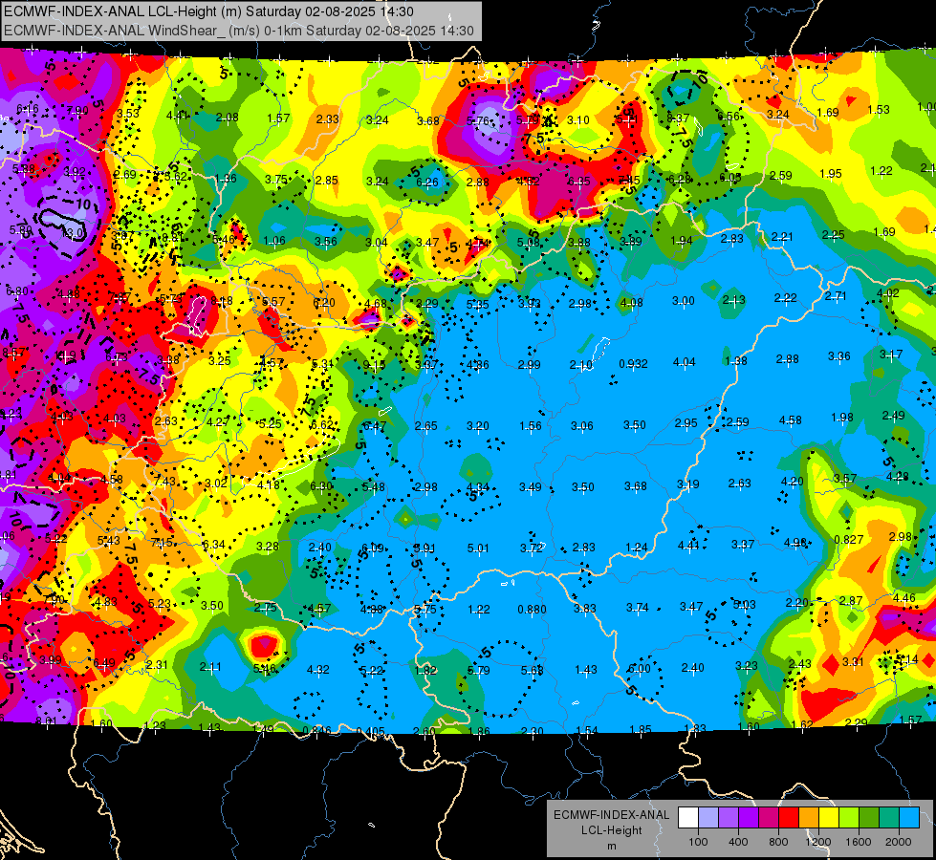Click the wind shear value 5.03
Viewport: 936px width, 860px height.
tap(744, 605)
